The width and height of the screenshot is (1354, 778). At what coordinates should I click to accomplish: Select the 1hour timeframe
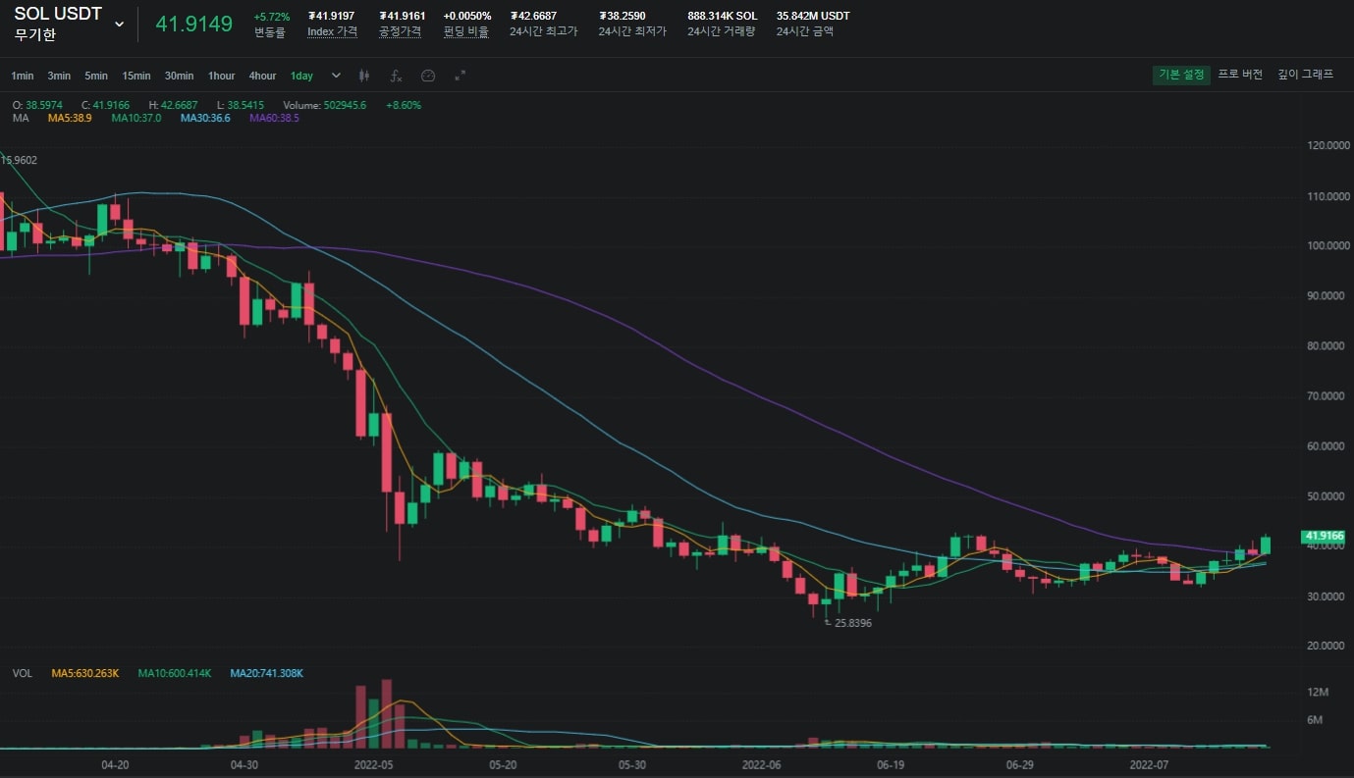(221, 76)
